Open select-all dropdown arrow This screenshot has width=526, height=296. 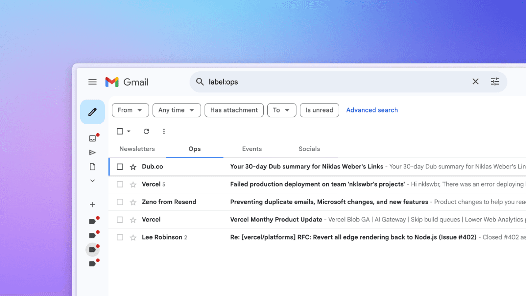pyautogui.click(x=129, y=131)
